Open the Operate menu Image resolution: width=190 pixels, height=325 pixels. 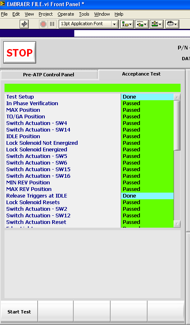coord(66,14)
